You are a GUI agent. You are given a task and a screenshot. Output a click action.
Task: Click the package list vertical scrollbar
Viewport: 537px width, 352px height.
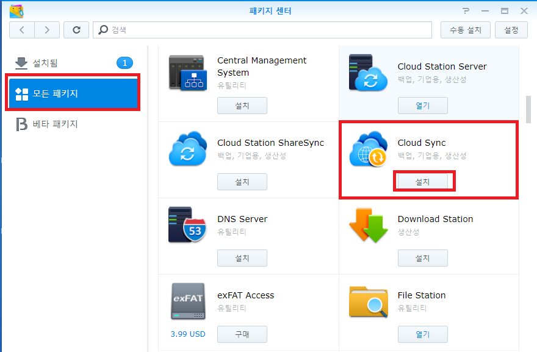pyautogui.click(x=528, y=110)
